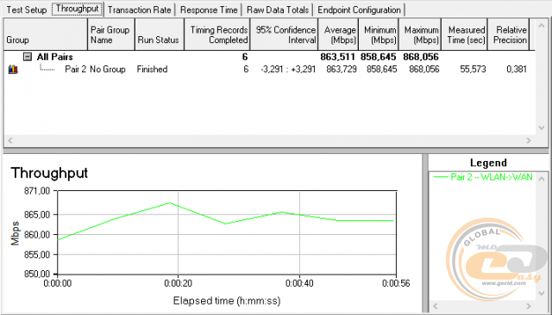
Task: Click the table's scroll right arrow
Action: [x=529, y=140]
